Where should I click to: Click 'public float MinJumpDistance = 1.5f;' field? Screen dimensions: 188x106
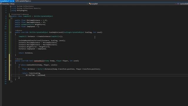pos(31,20)
